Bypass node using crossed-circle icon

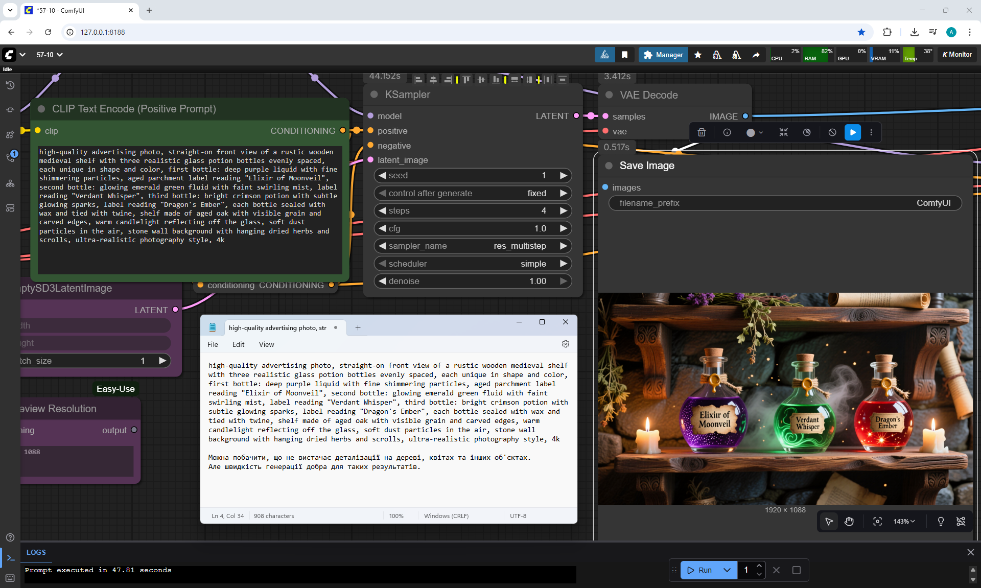pos(832,132)
